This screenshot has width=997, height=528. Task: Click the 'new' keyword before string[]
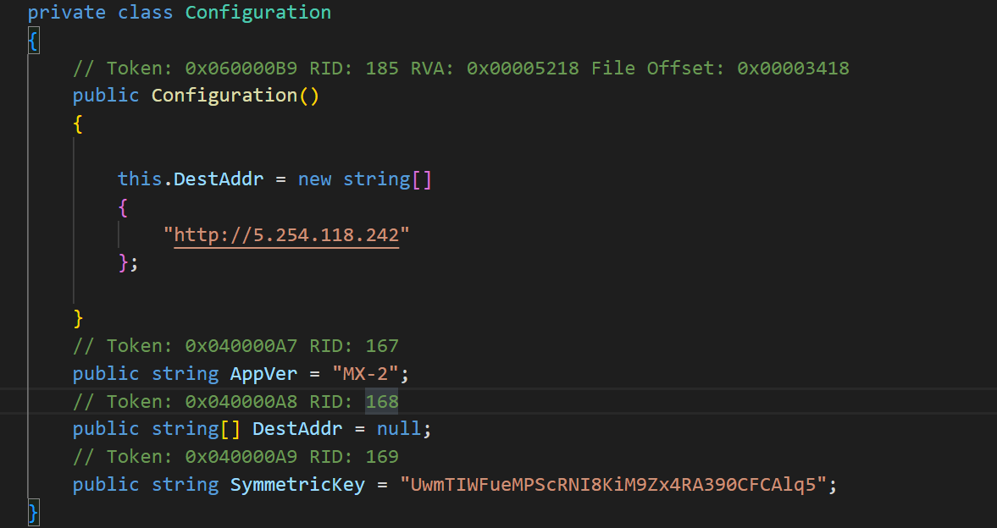314,179
